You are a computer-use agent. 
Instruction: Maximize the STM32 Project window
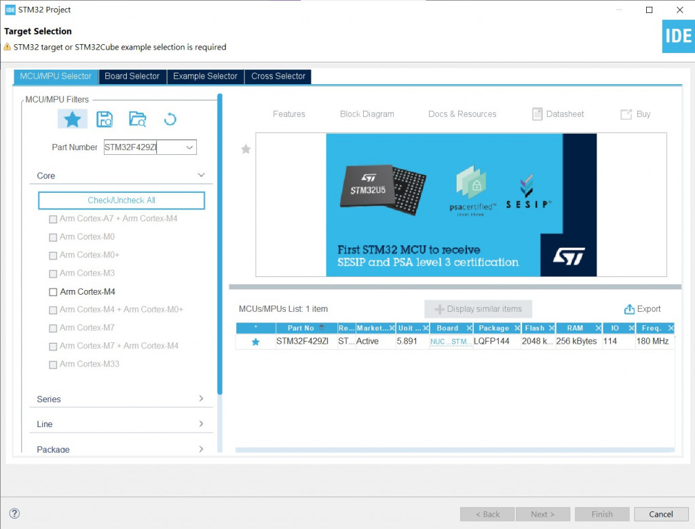pyautogui.click(x=650, y=10)
